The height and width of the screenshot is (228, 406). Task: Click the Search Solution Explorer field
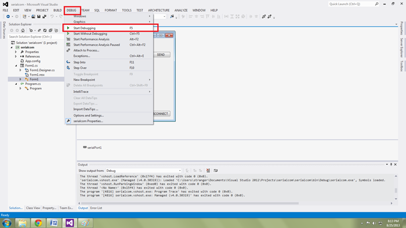[x=36, y=36]
